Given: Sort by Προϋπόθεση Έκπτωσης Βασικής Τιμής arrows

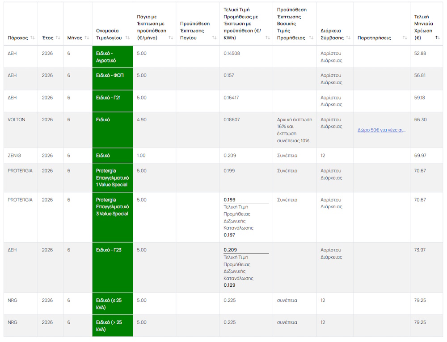Looking at the screenshot, I should click(311, 38).
